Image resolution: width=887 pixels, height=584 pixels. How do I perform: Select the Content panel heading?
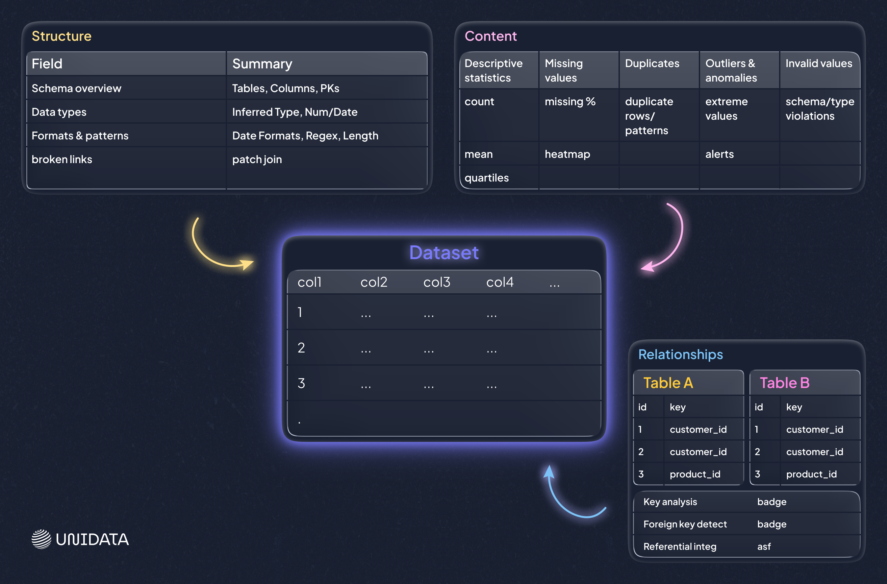491,36
